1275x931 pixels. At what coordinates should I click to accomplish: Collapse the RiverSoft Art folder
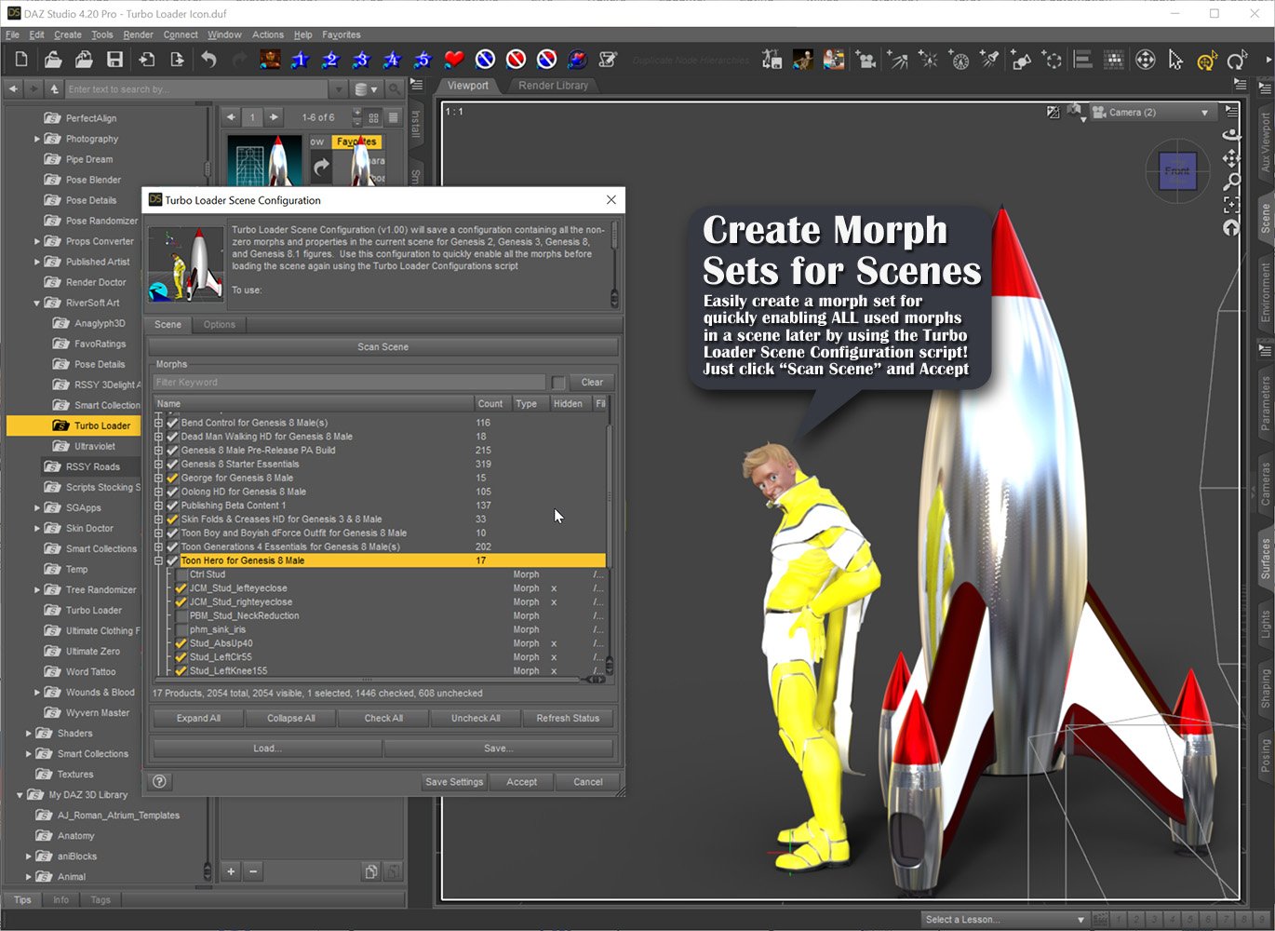click(36, 303)
